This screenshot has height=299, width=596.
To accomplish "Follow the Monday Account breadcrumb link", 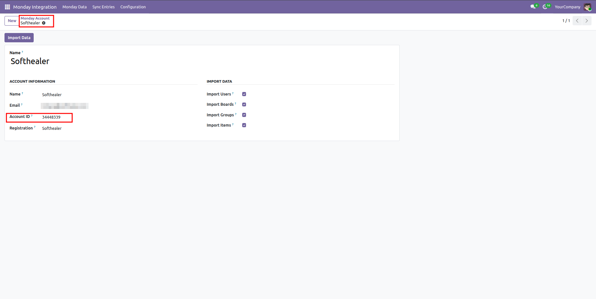I will click(x=35, y=18).
